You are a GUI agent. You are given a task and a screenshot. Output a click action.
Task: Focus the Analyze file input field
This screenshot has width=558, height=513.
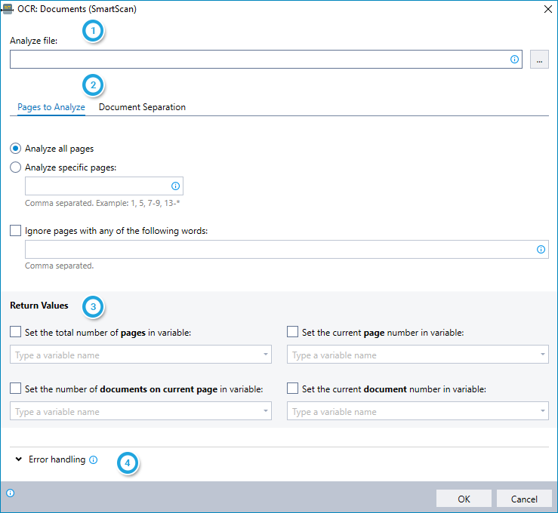click(x=266, y=60)
